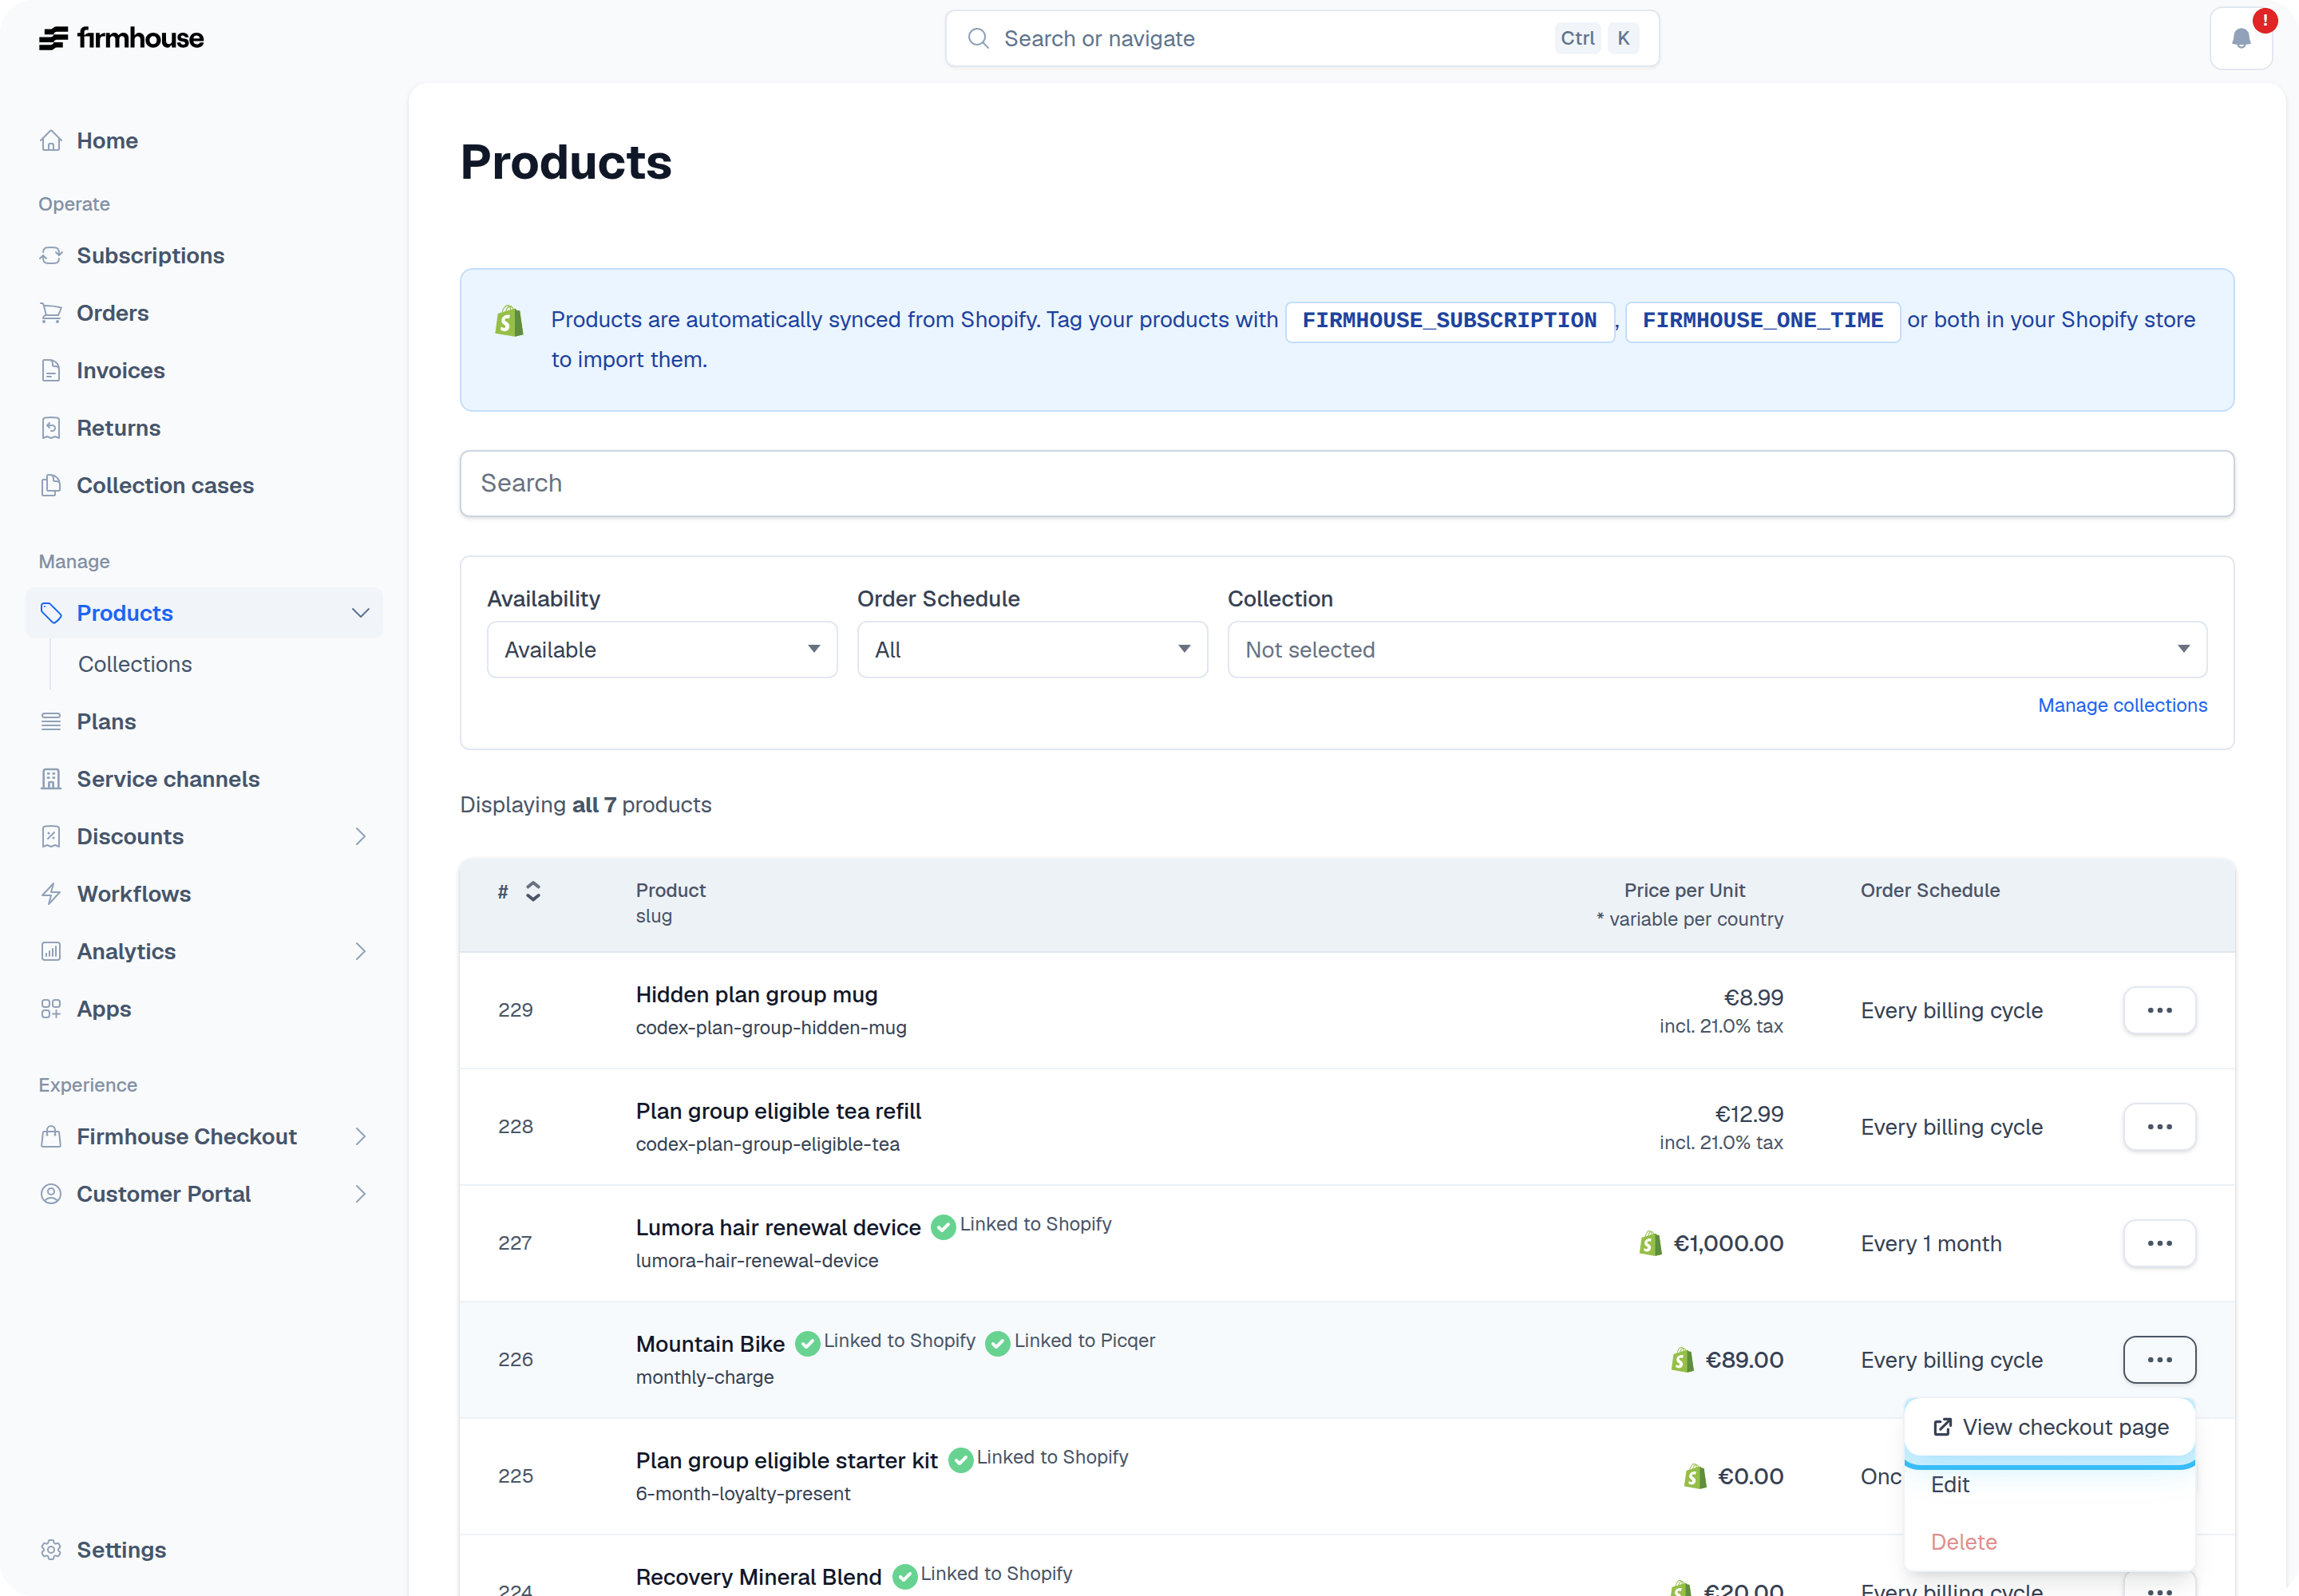The image size is (2299, 1596).
Task: Expand the Customer Portal chevron
Action: pyautogui.click(x=360, y=1193)
